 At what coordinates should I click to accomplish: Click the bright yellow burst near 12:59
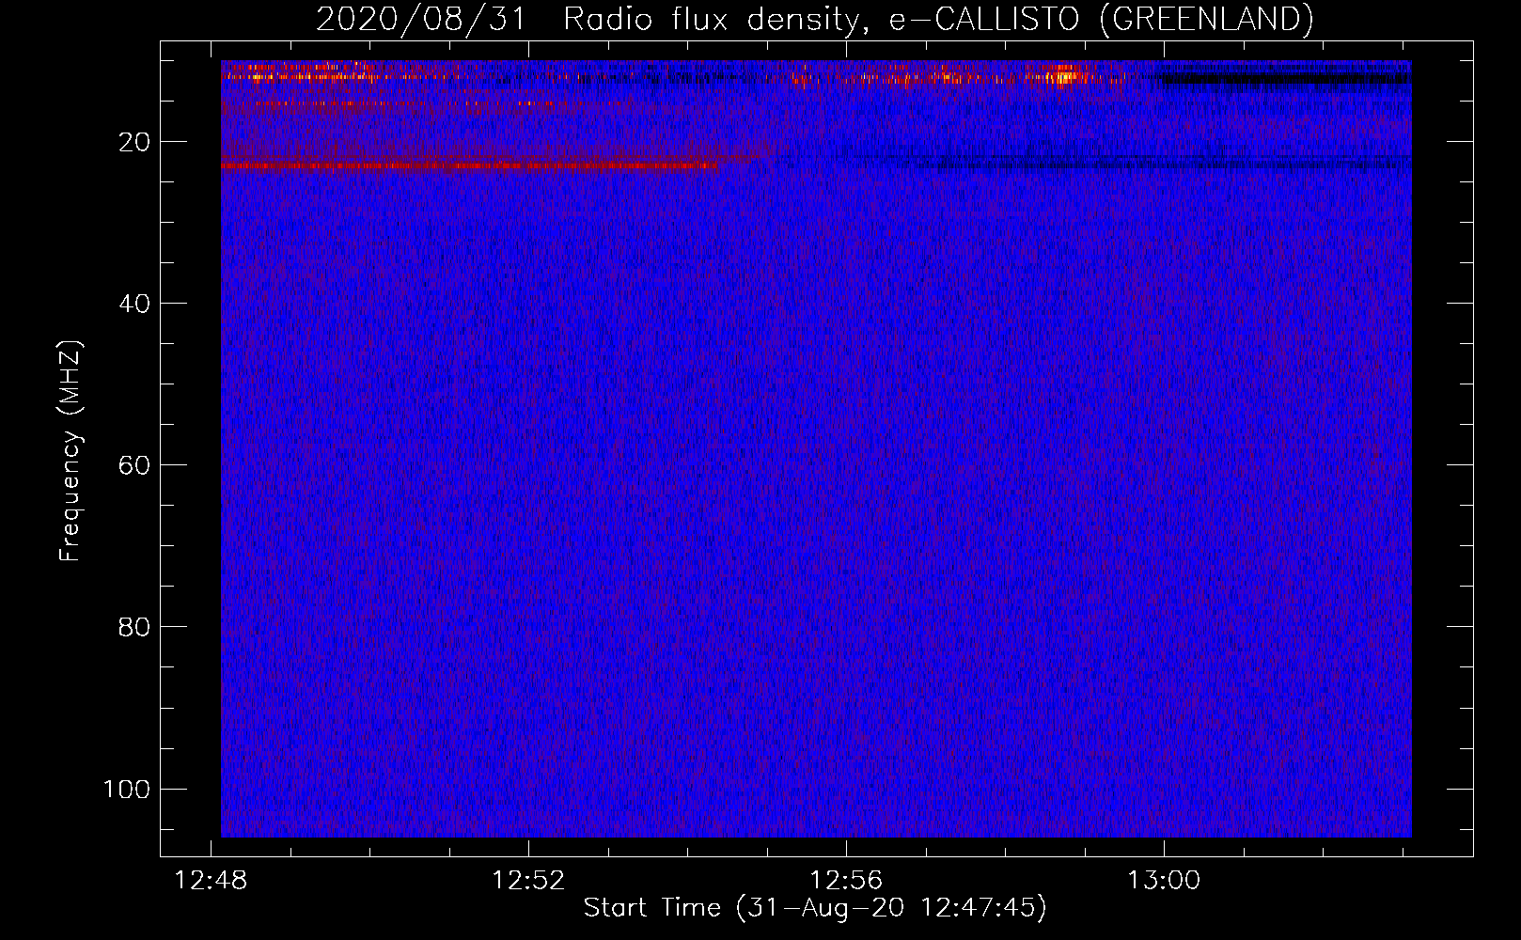[1066, 74]
